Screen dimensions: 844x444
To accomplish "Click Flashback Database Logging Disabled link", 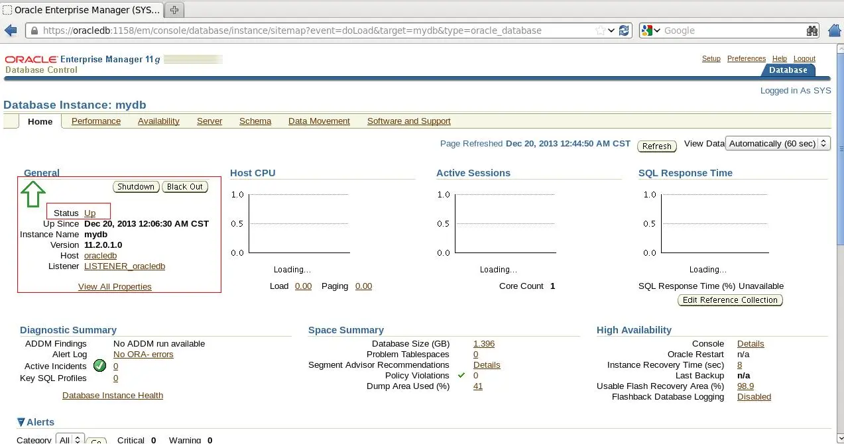I will click(754, 397).
